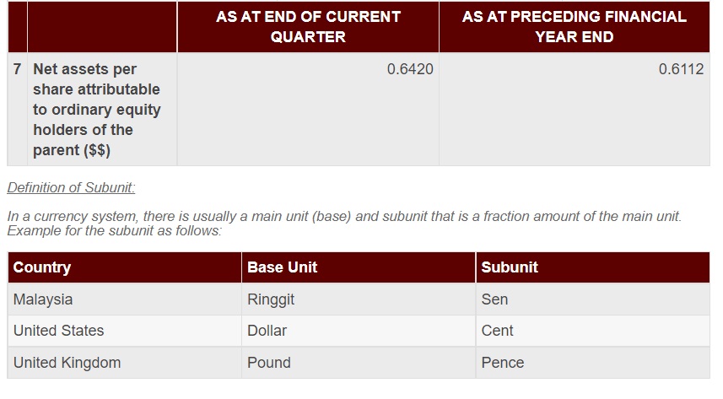This screenshot has width=723, height=399.
Task: Click the 'As at preceding financial year end' header
Action: (x=574, y=27)
